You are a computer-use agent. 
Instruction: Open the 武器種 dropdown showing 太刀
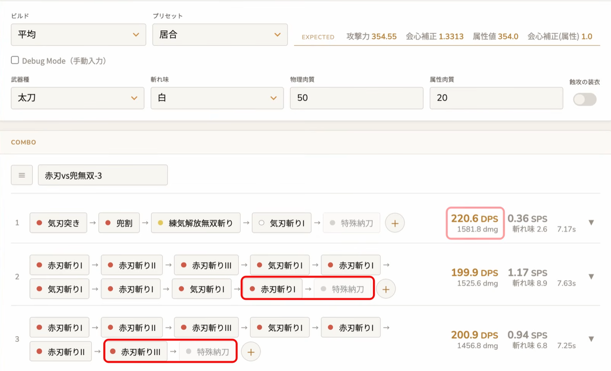point(77,98)
